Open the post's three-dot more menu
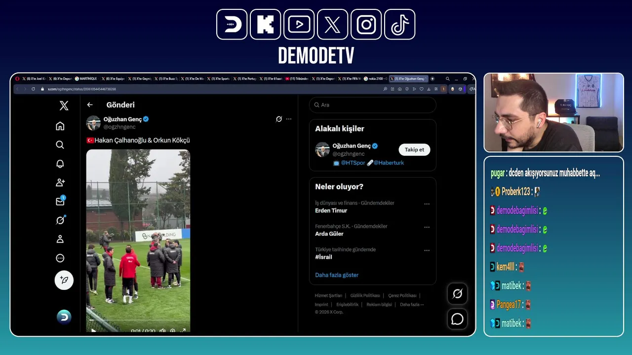 point(289,119)
